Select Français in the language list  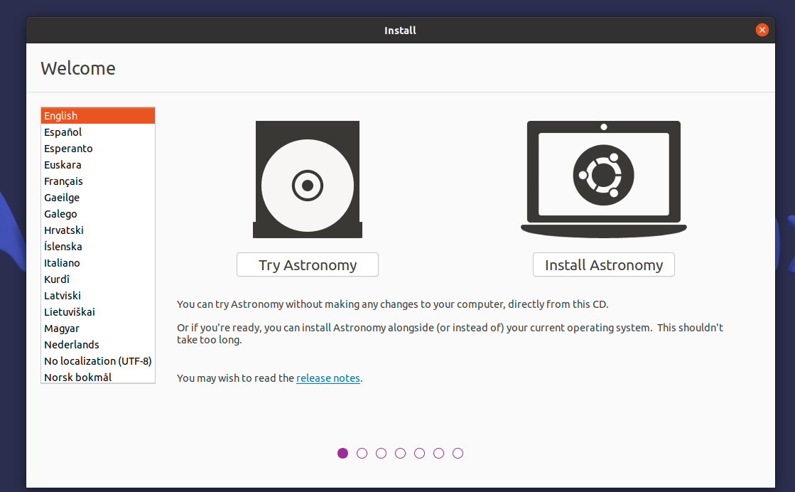98,181
